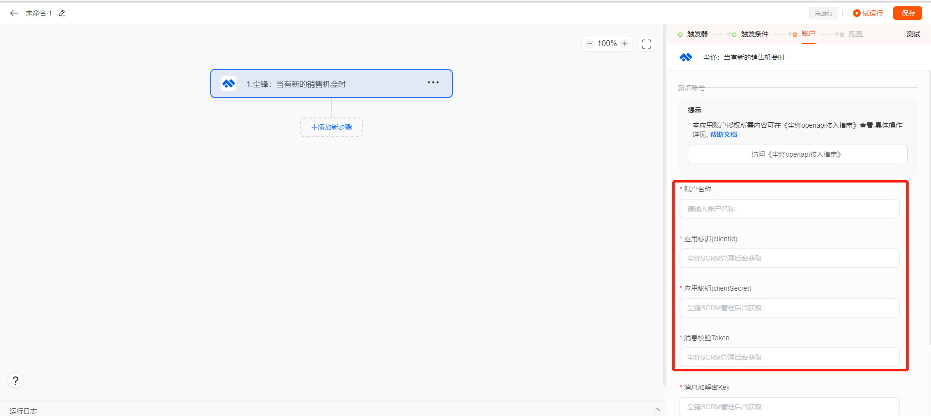Click the 运行日志 label
Viewport: 931px width, 416px height.
click(23, 411)
